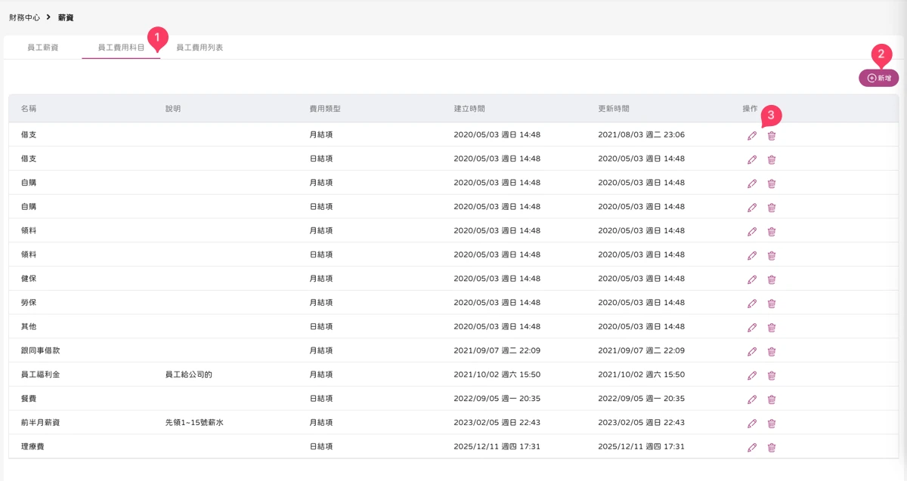Click the 名稱 column header
The width and height of the screenshot is (907, 481).
click(29, 109)
